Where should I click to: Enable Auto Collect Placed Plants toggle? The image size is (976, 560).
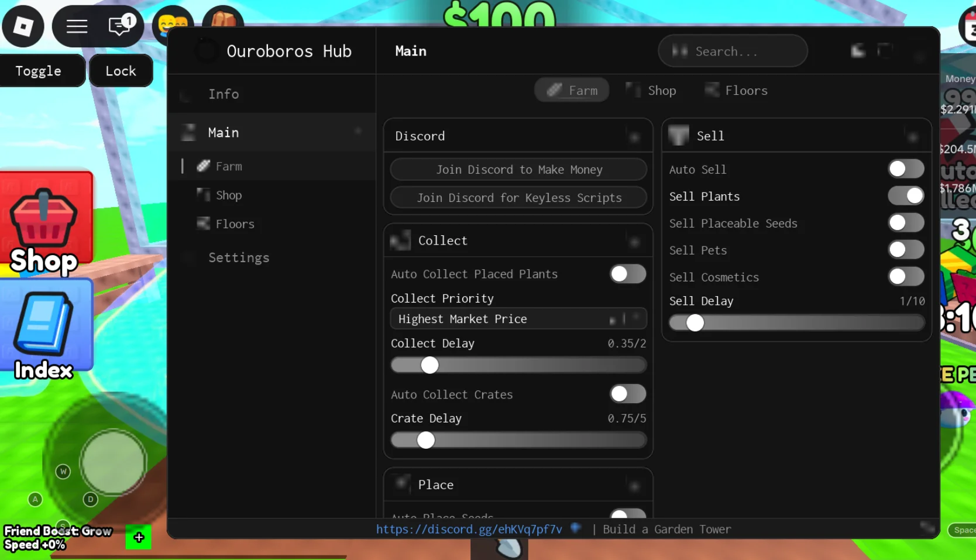coord(628,274)
